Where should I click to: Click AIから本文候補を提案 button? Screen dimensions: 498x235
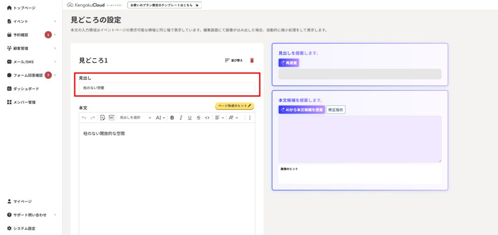click(302, 110)
